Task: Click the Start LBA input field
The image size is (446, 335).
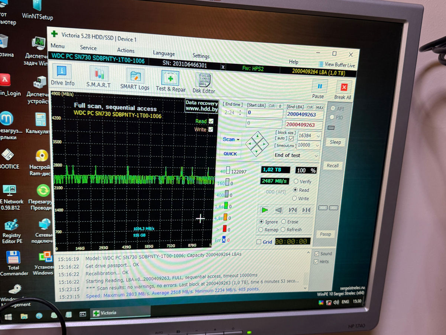Action: point(264,113)
